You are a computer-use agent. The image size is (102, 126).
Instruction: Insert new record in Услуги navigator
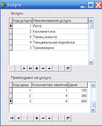tap(37, 68)
